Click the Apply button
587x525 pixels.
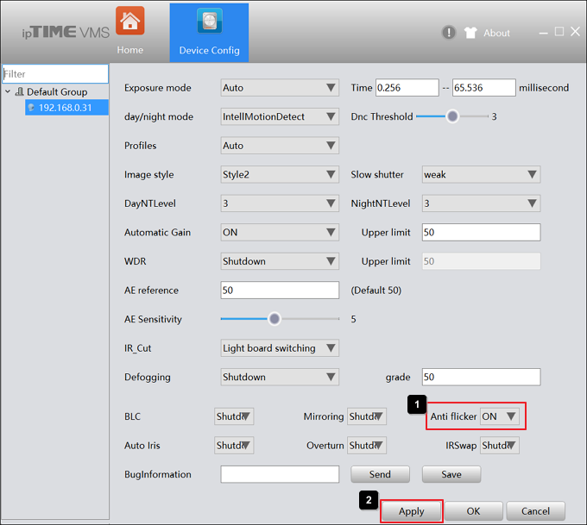pyautogui.click(x=412, y=511)
